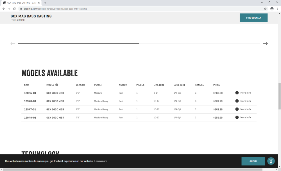This screenshot has width=281, height=171.
Task: Click the Medium power cell
Action: (98, 93)
